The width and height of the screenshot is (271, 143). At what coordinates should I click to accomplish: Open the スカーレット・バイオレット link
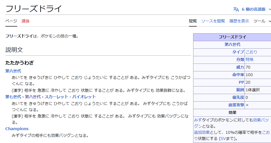click(70, 97)
